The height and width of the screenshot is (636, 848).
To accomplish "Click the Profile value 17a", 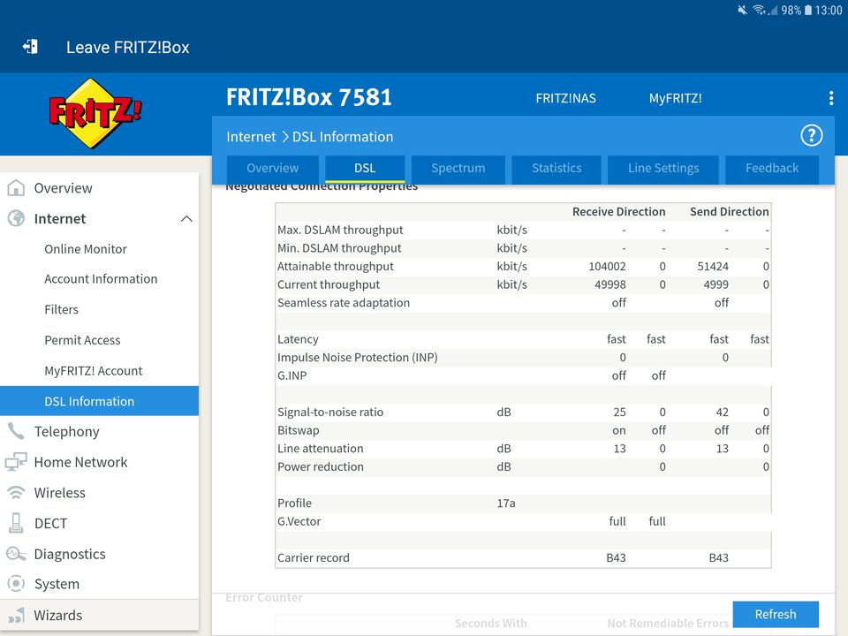I will tap(505, 503).
